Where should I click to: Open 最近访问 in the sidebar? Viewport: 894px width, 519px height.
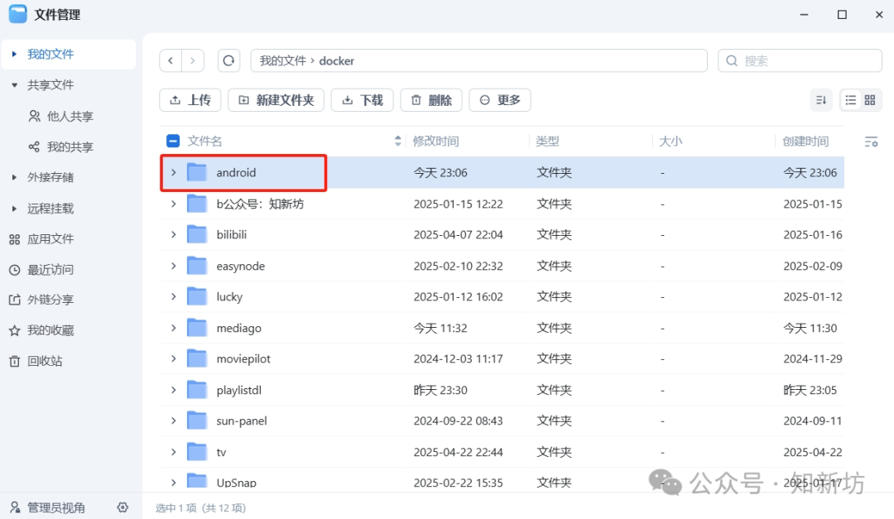[x=50, y=269]
